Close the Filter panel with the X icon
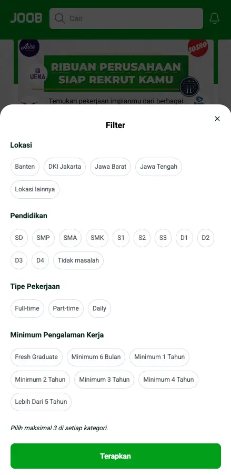Viewport: 231px width, 475px height. [x=217, y=119]
